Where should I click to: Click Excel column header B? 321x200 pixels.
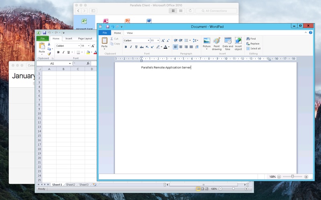pos(63,69)
